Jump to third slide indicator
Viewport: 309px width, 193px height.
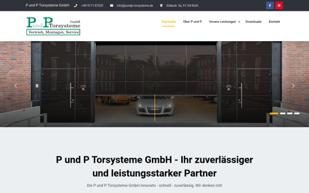[289, 113]
